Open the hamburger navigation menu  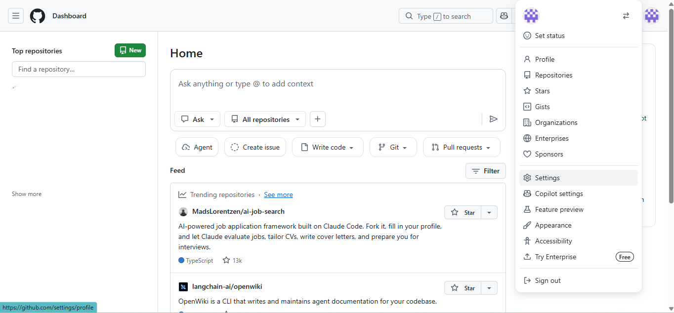pyautogui.click(x=16, y=16)
